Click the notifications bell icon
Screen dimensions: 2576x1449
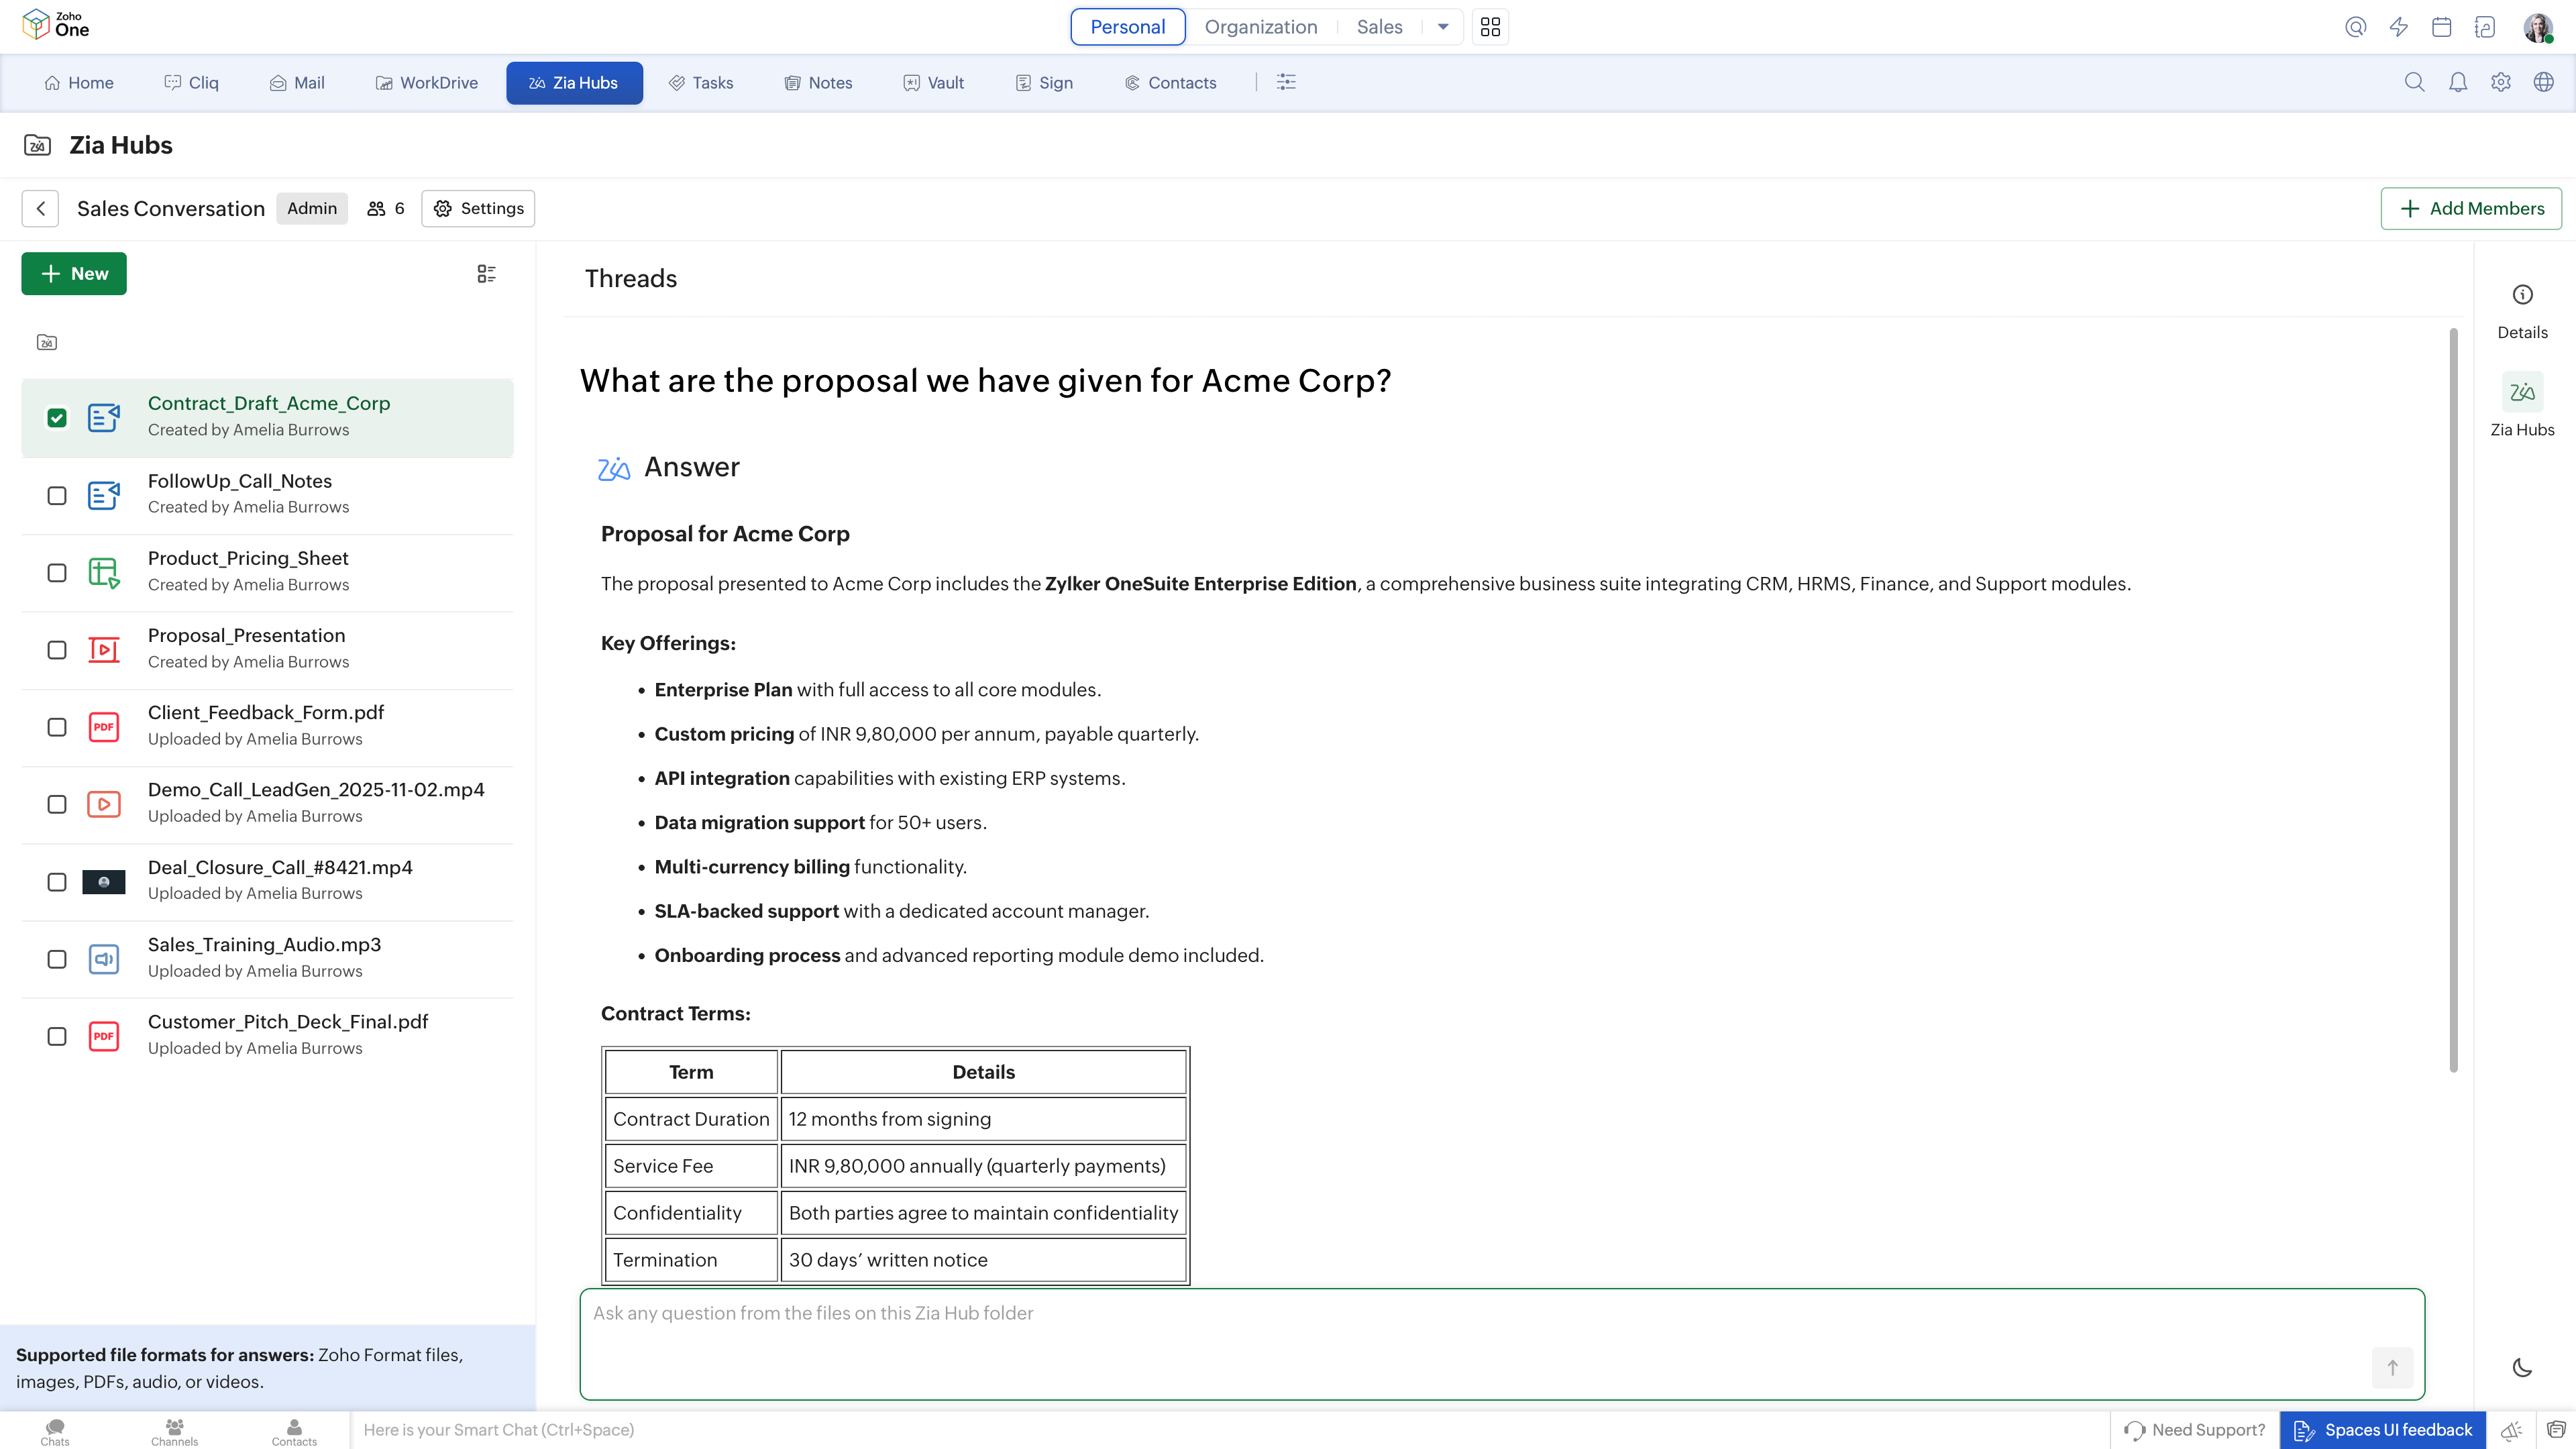click(x=2457, y=83)
